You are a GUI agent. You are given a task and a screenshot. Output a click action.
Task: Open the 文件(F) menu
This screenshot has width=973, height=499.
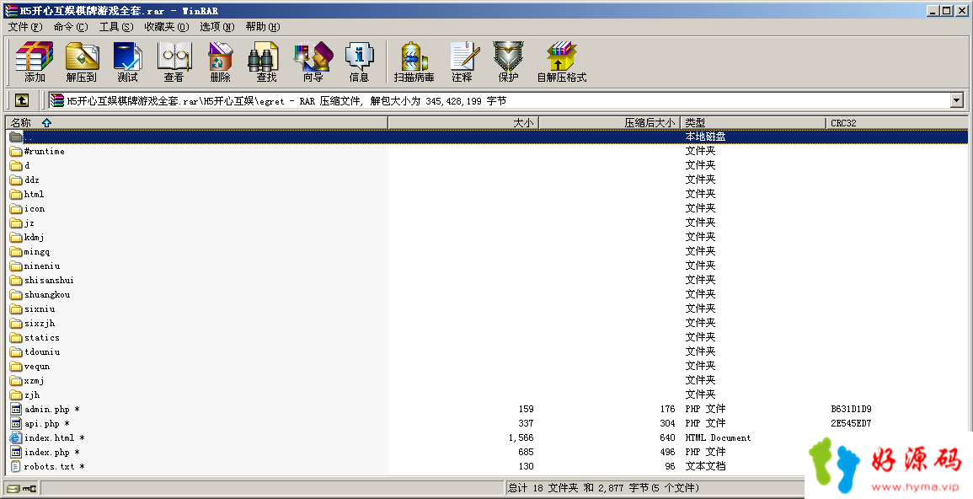tap(25, 27)
